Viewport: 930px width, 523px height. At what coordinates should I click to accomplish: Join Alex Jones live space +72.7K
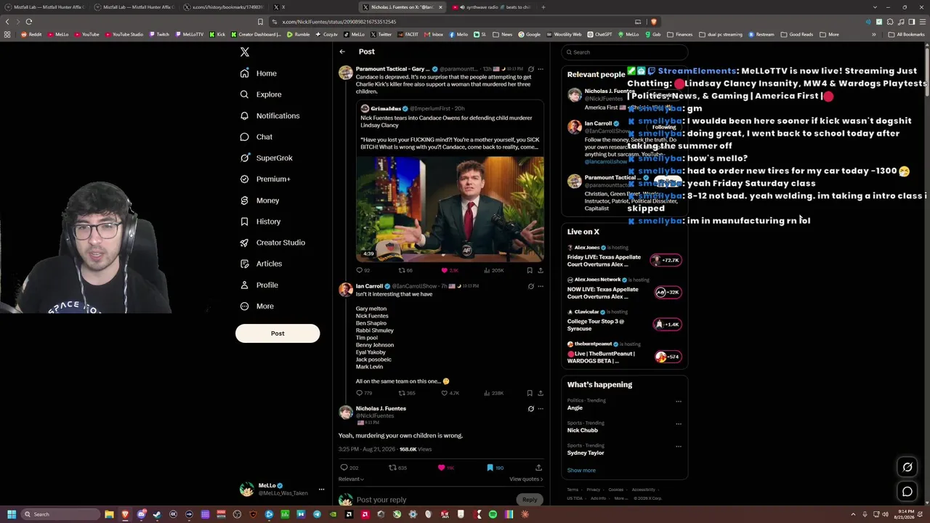coord(666,260)
